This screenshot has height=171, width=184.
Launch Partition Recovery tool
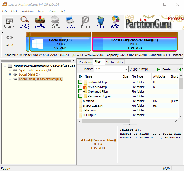(x=25, y=22)
